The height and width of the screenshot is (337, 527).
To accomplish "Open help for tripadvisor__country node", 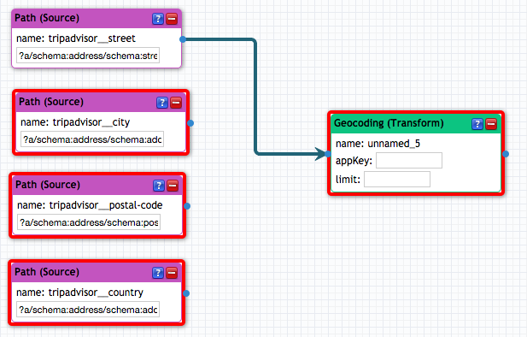I will [158, 273].
